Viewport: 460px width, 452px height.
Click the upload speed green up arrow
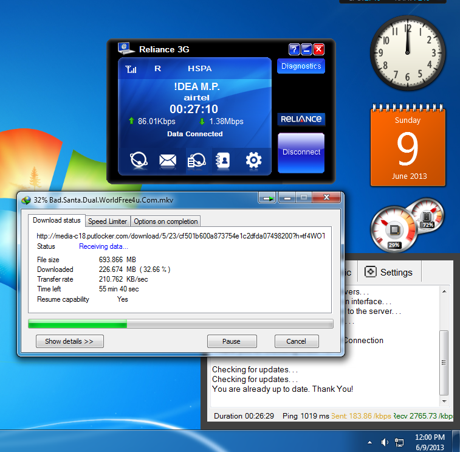(x=131, y=120)
